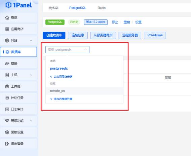This screenshot has width=191, height=156.
Task: Click the 连接信息 button
Action: tap(78, 35)
